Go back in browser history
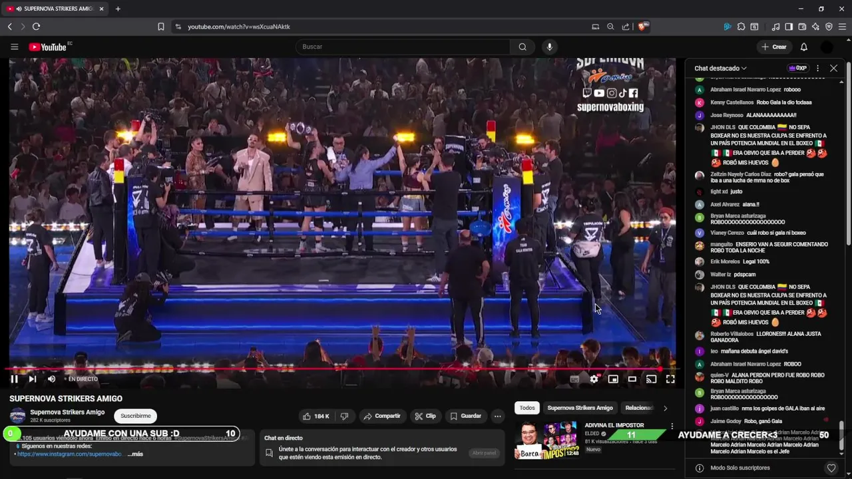This screenshot has width=852, height=479. (x=9, y=27)
